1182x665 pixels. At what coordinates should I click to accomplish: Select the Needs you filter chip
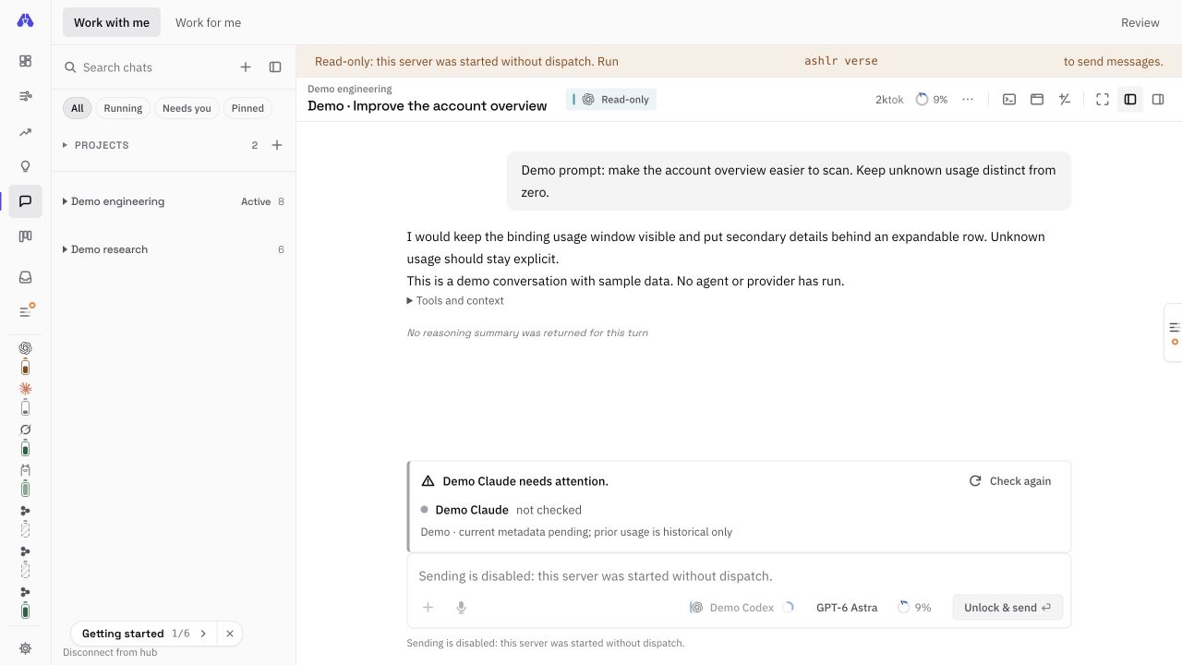point(187,108)
